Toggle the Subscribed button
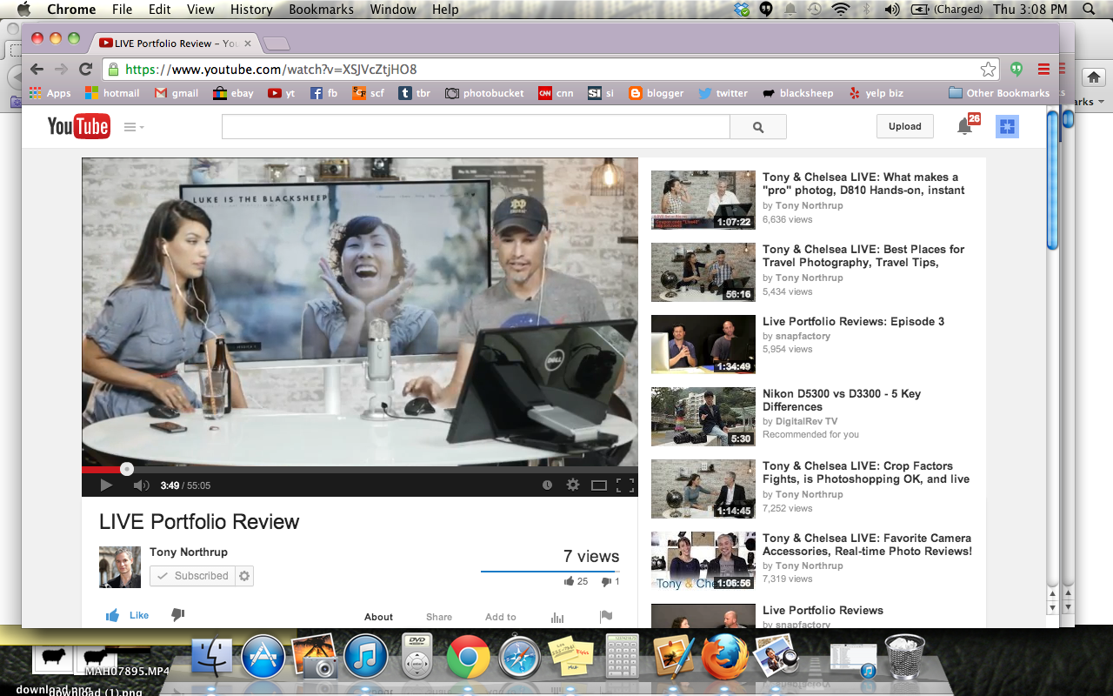This screenshot has width=1113, height=696. coord(193,576)
